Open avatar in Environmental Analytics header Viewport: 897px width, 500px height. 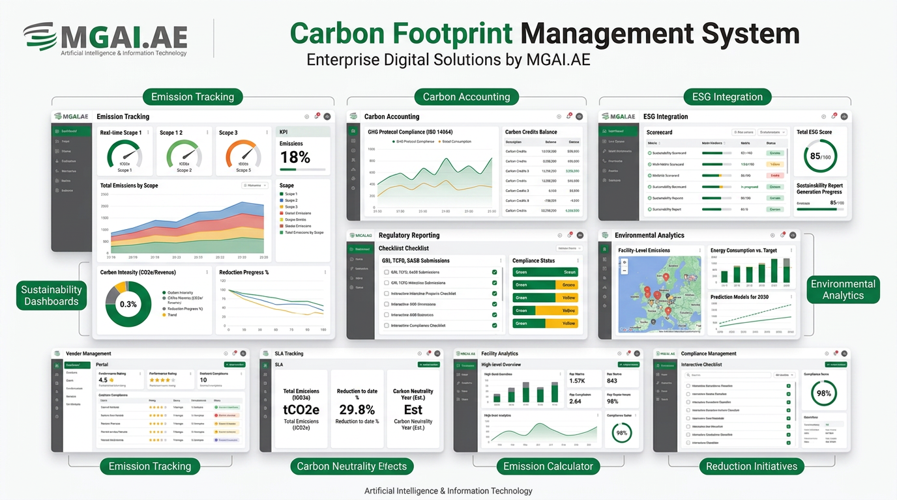coord(793,235)
